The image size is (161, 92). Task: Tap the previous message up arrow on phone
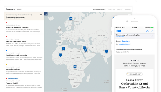(147, 31)
